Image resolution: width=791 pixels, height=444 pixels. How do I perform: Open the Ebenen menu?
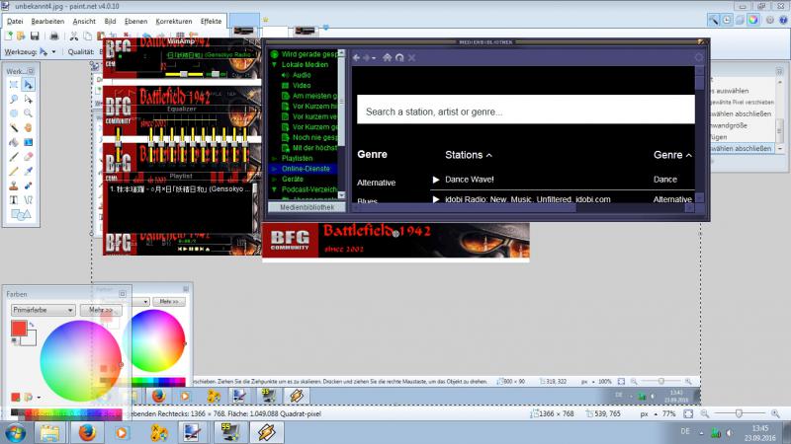click(135, 21)
